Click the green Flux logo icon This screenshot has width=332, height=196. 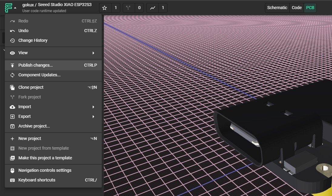click(8, 8)
